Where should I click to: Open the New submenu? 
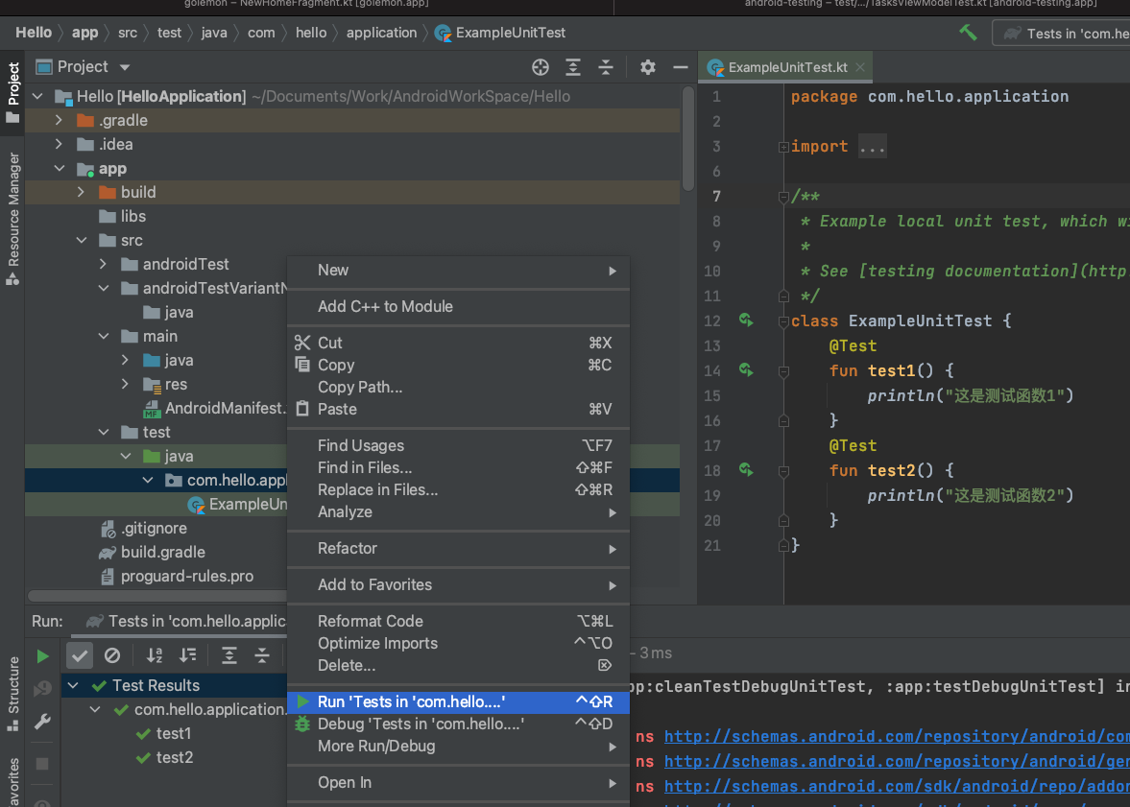click(x=458, y=271)
